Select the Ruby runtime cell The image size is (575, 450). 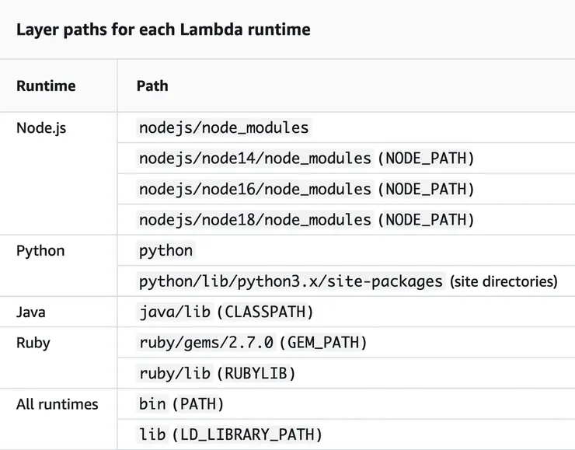pyautogui.click(x=33, y=343)
